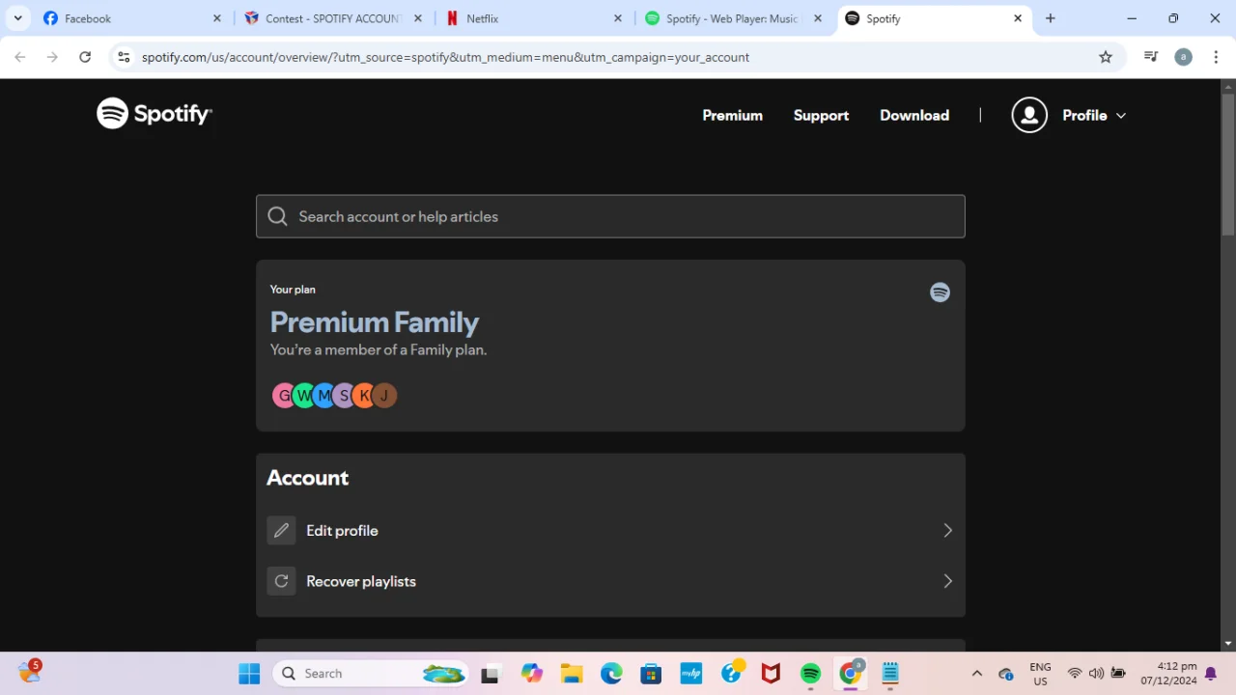Image resolution: width=1236 pixels, height=695 pixels.
Task: Select the J family member avatar
Action: 384,396
